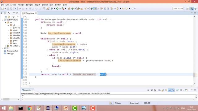The height and width of the screenshot is (111, 198).
Task: Toggle console Word Wrap
Action: pos(166,90)
